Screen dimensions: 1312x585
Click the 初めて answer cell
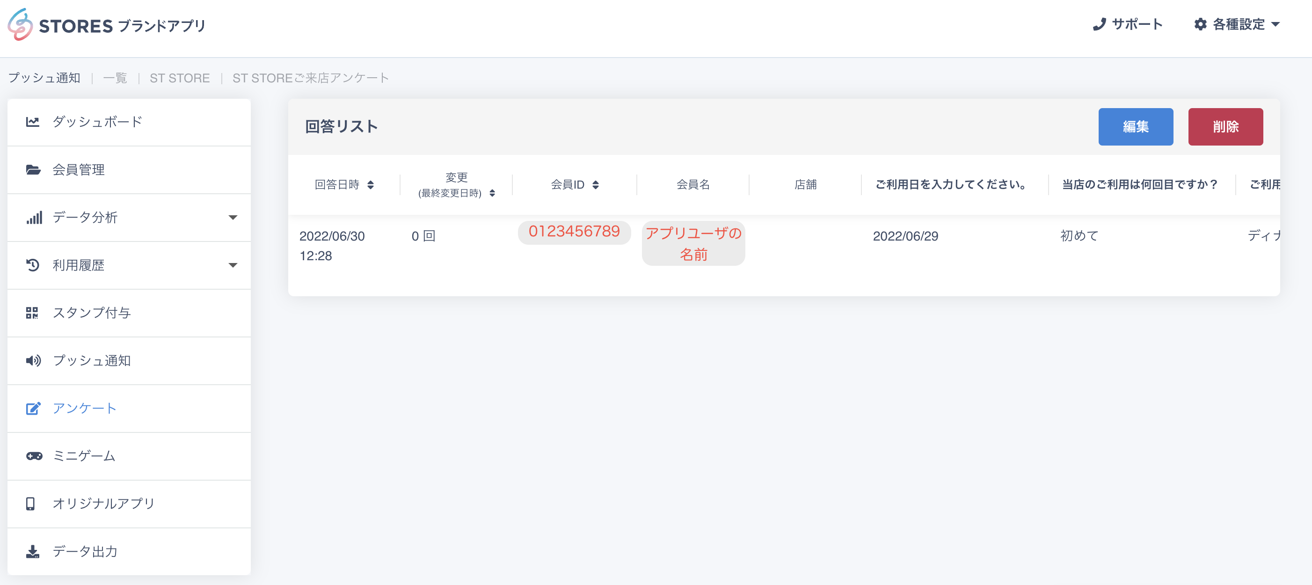point(1079,236)
